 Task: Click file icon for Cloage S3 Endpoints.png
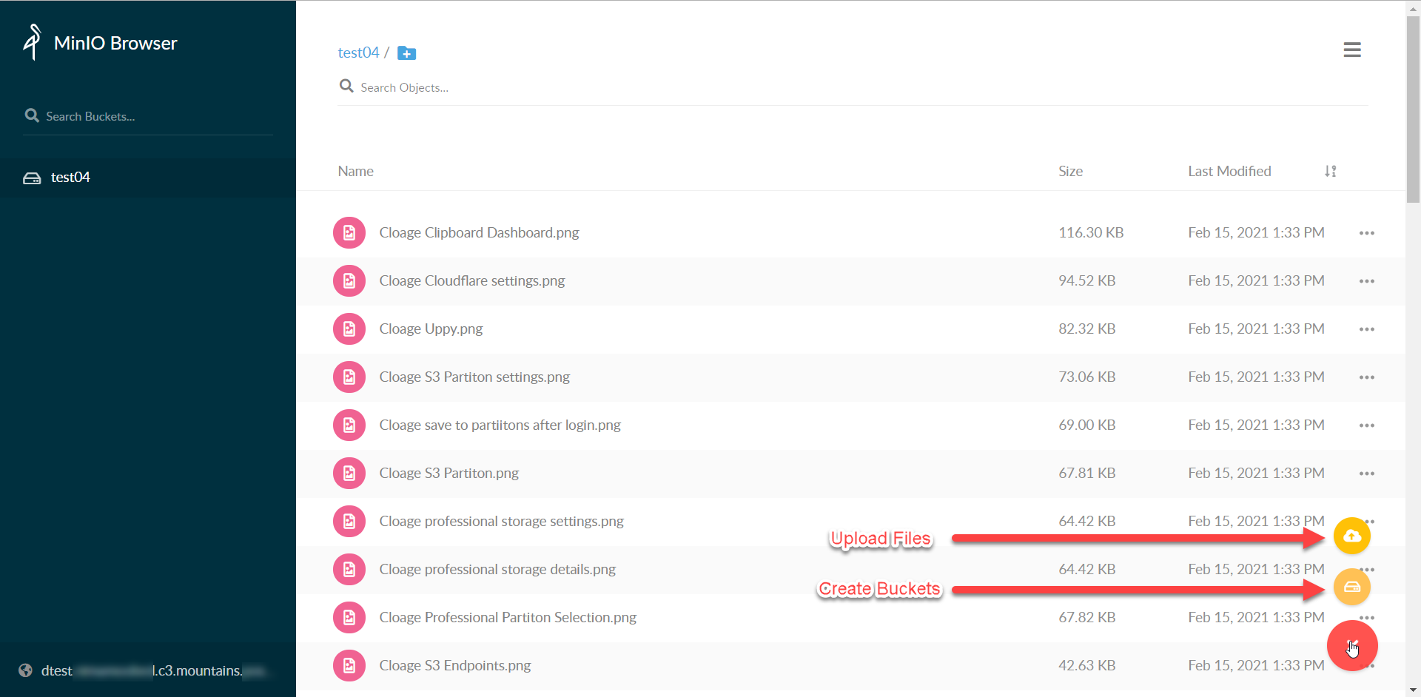(x=349, y=666)
